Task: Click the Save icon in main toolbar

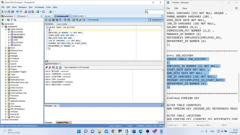Action: coord(9,12)
